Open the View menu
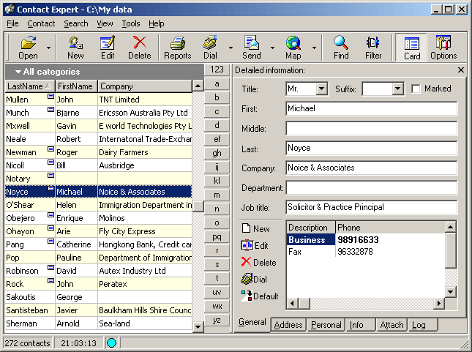Viewport: 472px width, 352px height. pyautogui.click(x=105, y=23)
